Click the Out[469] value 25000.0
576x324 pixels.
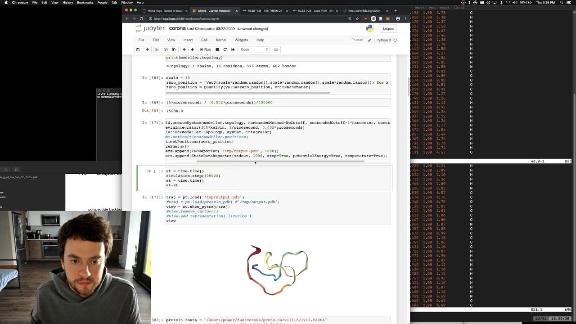pos(175,111)
